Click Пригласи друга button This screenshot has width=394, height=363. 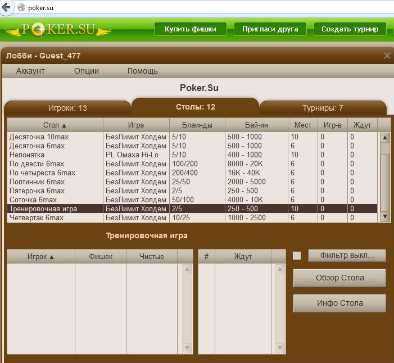(x=270, y=29)
